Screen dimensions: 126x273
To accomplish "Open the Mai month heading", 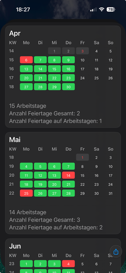I will pos(15,140).
